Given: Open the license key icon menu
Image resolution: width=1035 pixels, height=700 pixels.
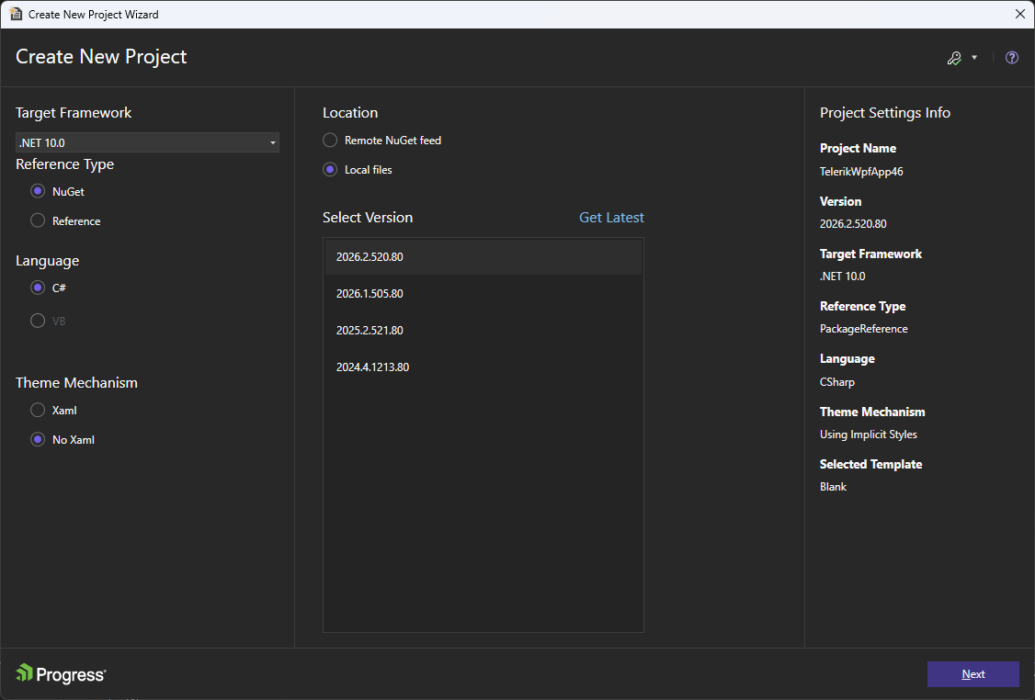Looking at the screenshot, I should tap(954, 58).
